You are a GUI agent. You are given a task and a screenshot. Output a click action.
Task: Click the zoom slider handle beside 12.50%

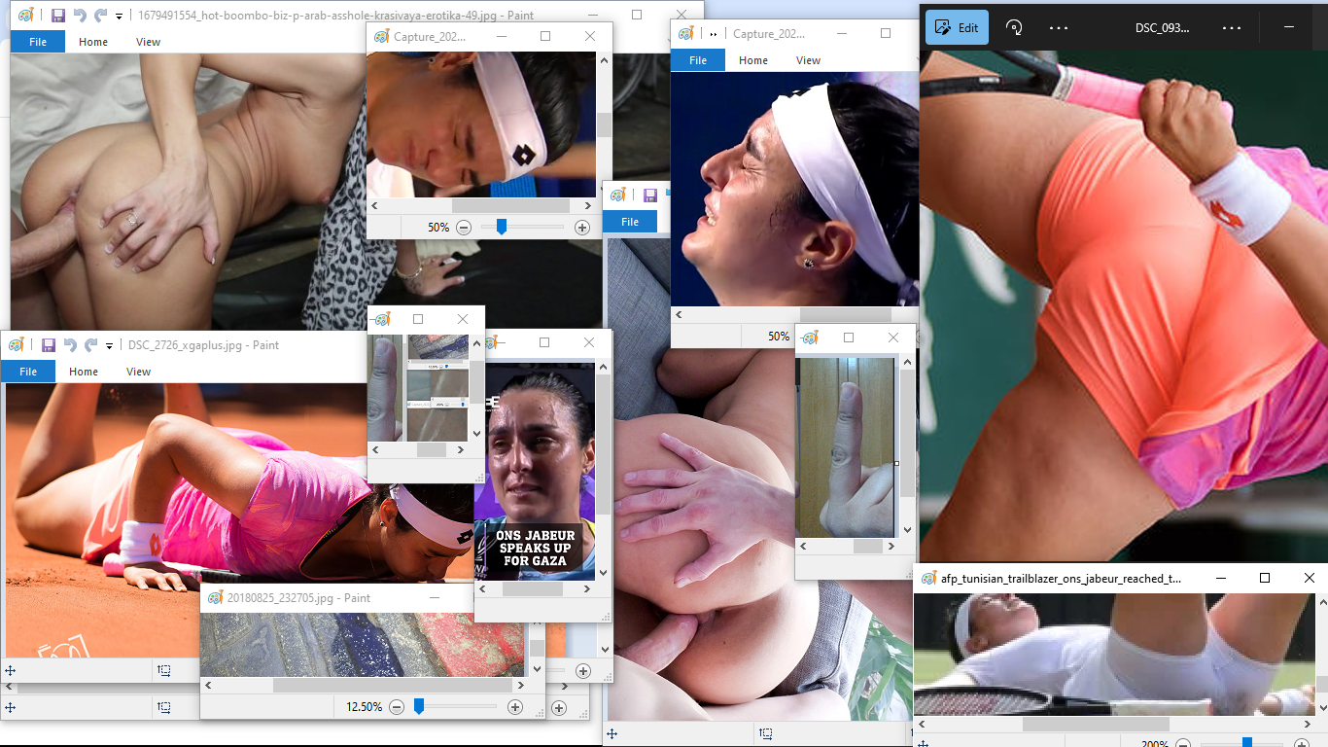click(x=419, y=707)
